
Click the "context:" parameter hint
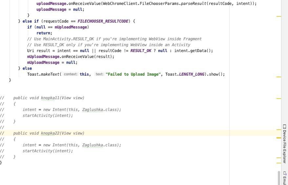pos(71,74)
